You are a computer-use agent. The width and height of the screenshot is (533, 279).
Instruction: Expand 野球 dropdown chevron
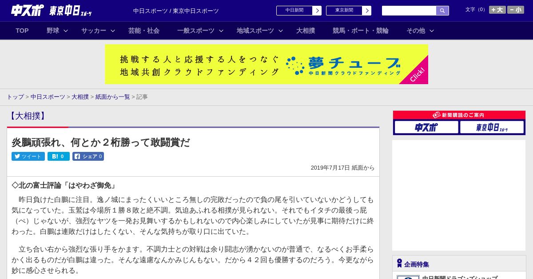(66, 31)
